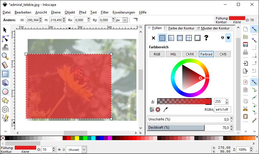Pick the Star and polygon tool
This screenshot has height=154, width=259.
click(5, 100)
